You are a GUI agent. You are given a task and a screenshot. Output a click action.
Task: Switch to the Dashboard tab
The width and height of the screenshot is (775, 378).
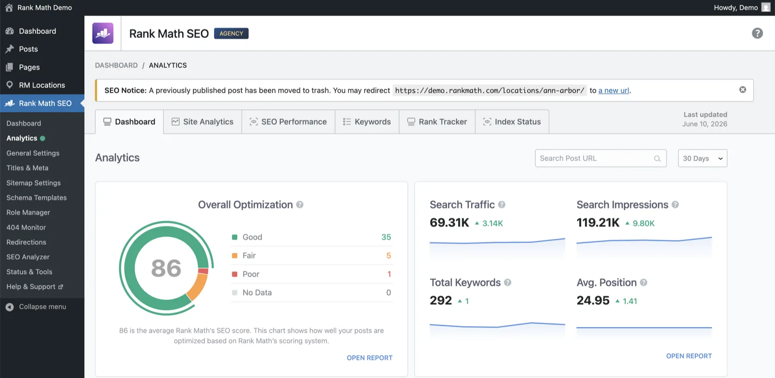(129, 122)
